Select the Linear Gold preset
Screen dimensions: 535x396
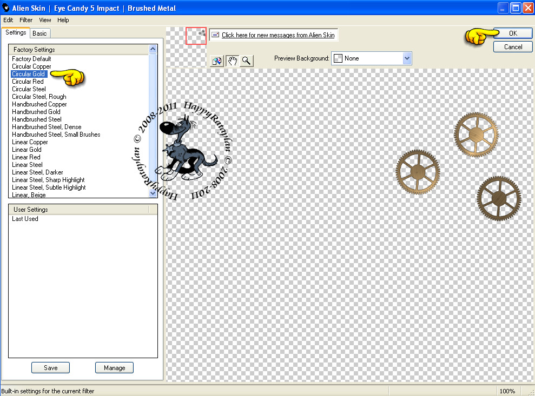pos(27,150)
